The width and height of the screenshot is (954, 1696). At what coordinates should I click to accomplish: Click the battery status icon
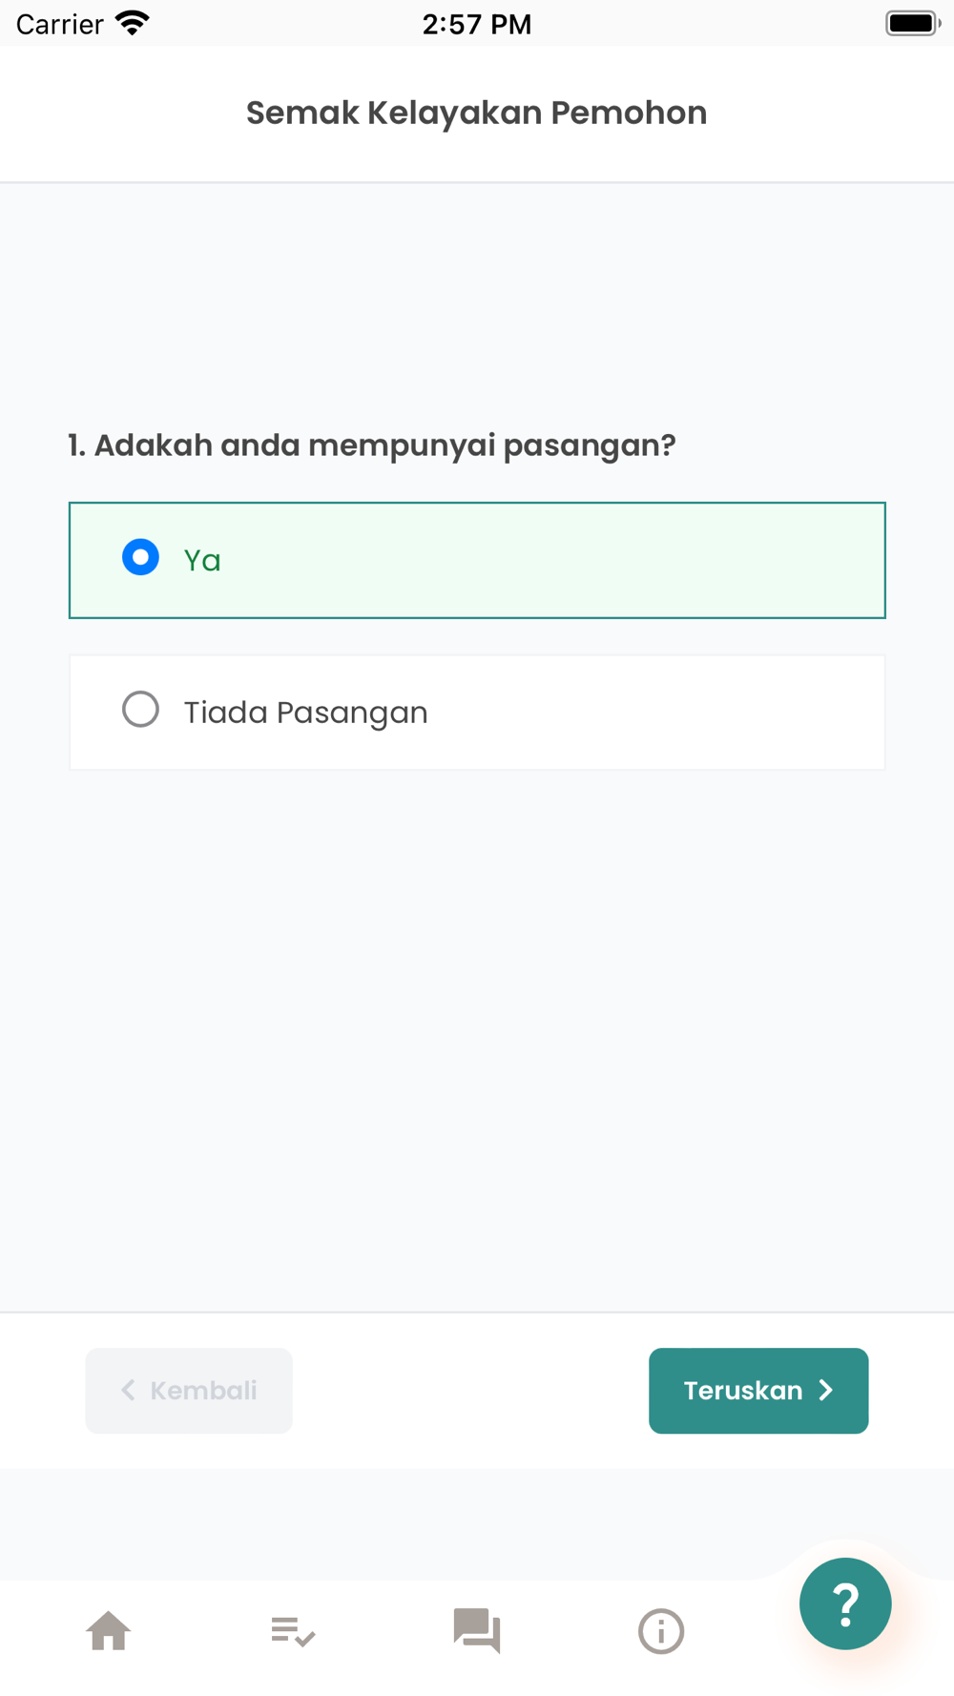point(913,23)
